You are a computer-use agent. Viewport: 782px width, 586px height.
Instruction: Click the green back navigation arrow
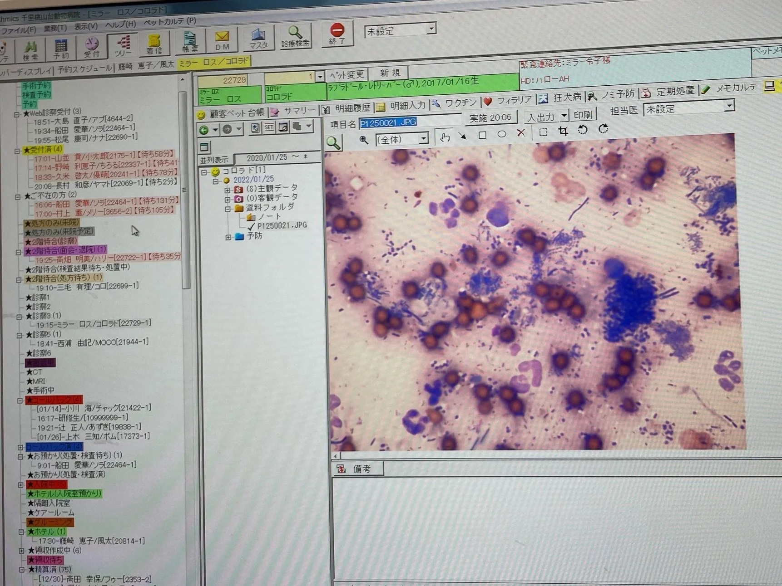tap(204, 130)
